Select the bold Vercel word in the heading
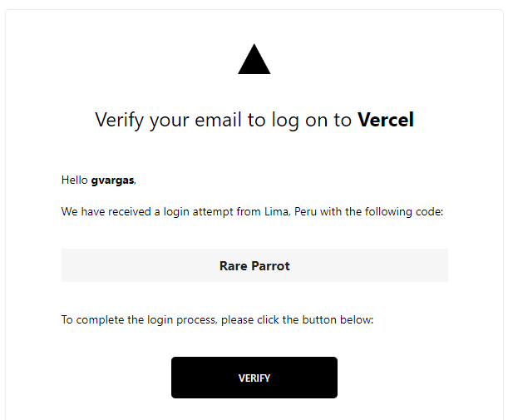 coord(386,120)
